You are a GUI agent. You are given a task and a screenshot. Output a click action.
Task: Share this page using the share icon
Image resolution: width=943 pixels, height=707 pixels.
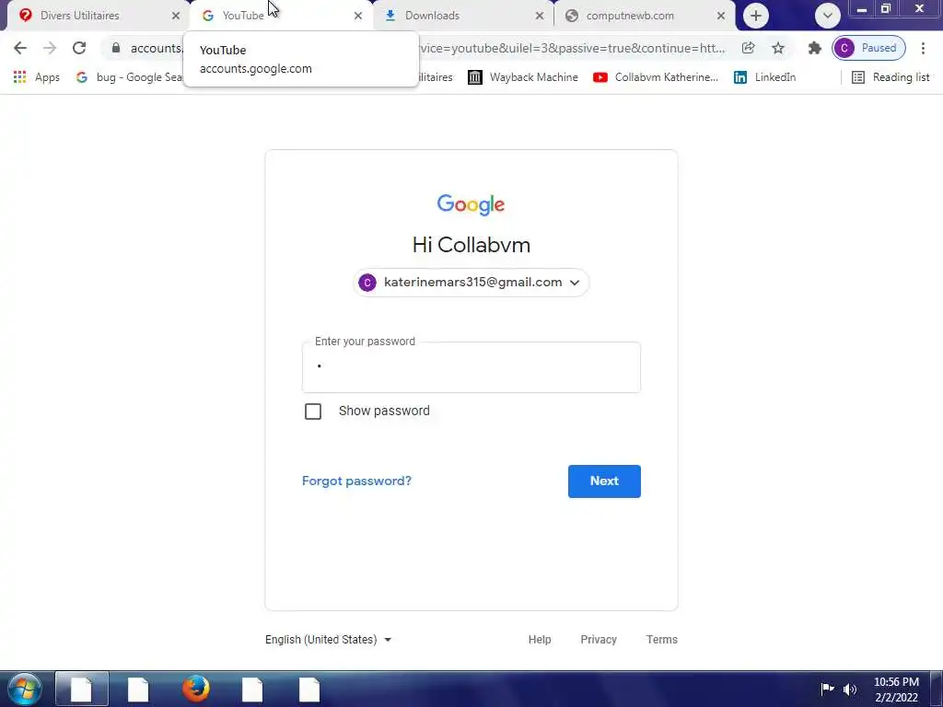[x=748, y=48]
